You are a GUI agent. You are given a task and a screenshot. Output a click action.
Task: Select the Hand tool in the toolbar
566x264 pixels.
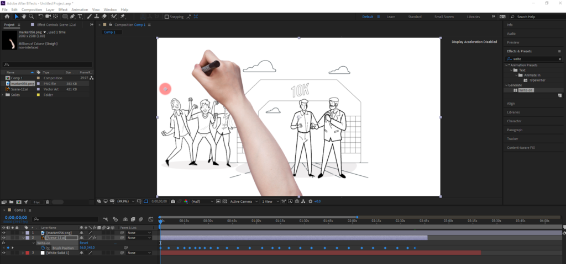pos(24,17)
